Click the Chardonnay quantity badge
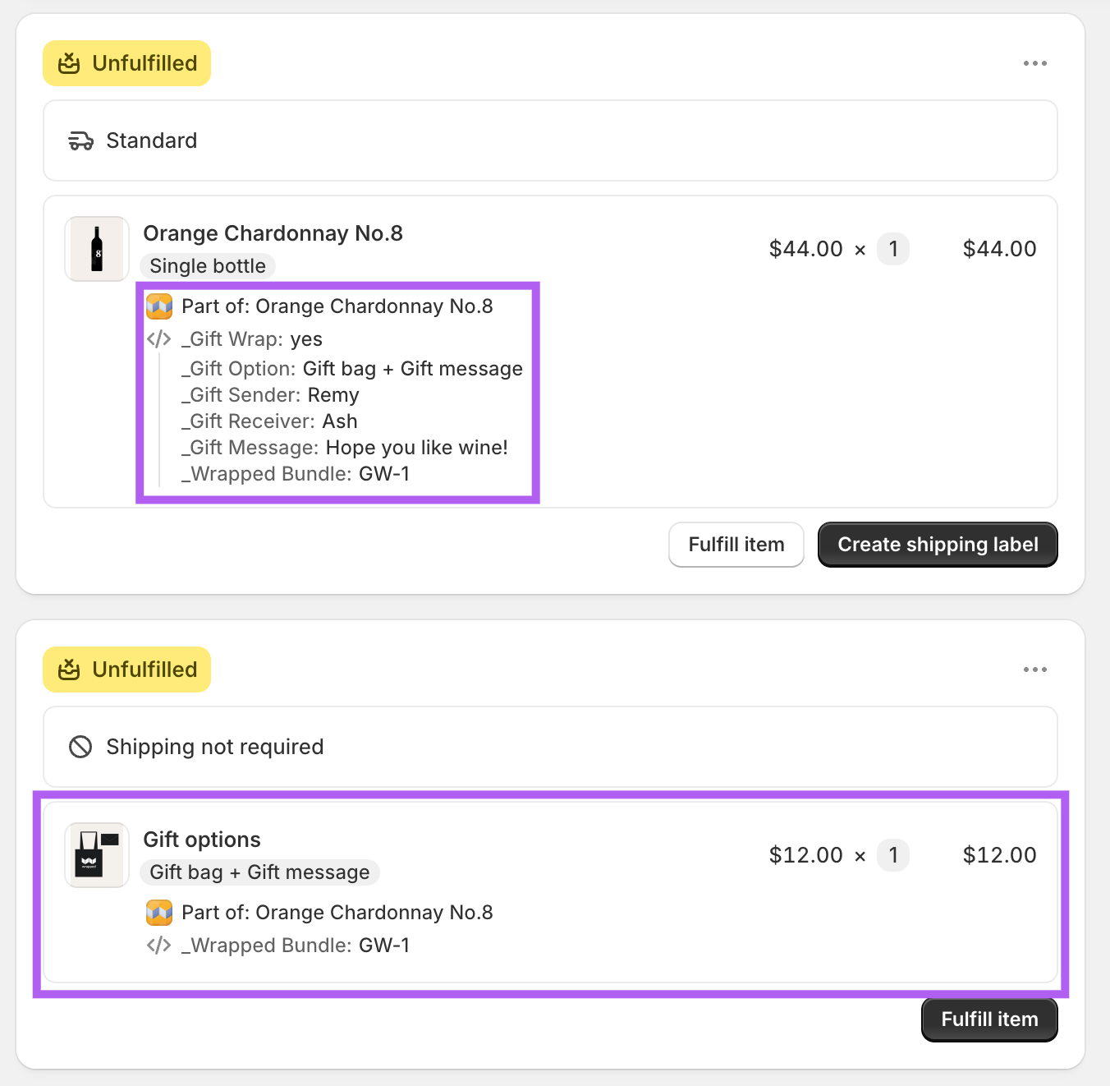1110x1086 pixels. coord(893,249)
